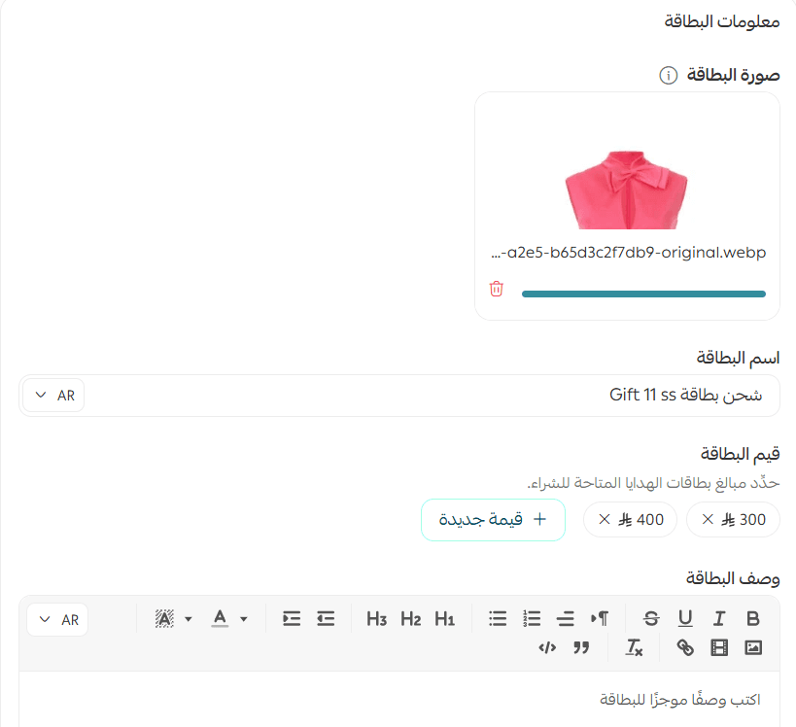
Task: Insert numbered list in description
Action: point(532,618)
